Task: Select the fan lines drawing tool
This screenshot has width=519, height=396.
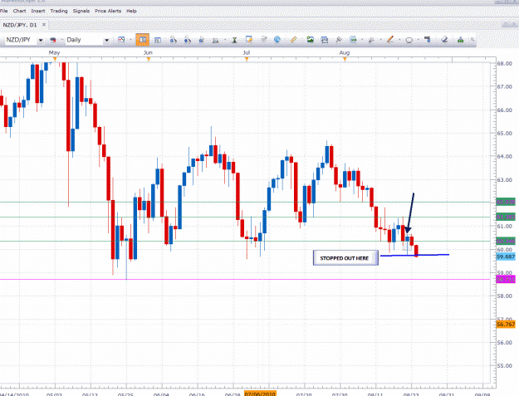Action: tap(371, 40)
